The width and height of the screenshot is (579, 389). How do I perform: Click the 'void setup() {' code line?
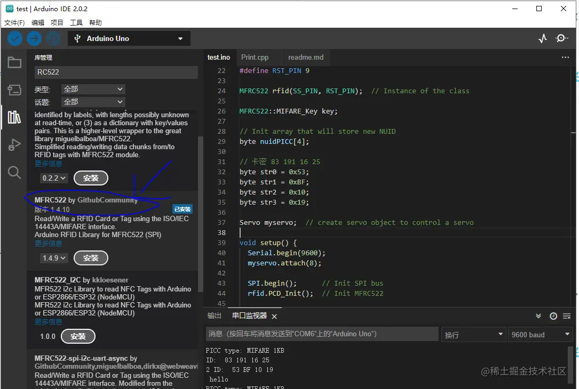(x=268, y=242)
